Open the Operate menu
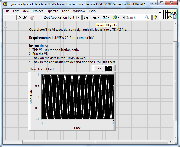Screen dimensions: 180x147 pos(52,11)
